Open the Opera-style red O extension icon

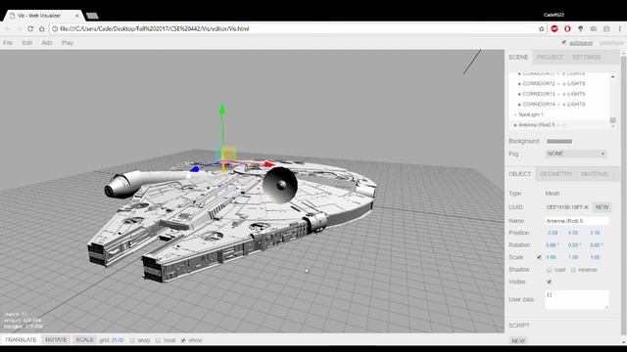(x=567, y=28)
